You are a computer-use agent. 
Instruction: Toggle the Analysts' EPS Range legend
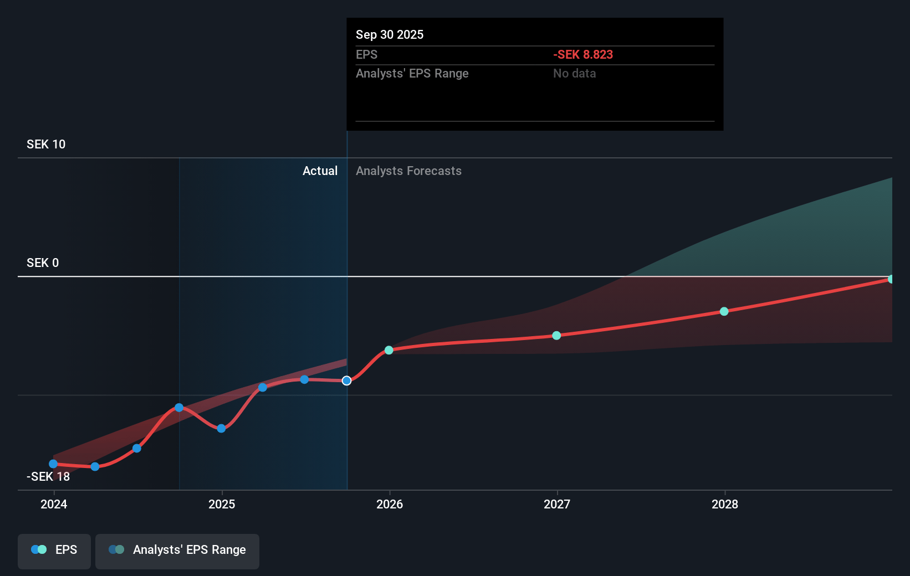click(x=177, y=550)
